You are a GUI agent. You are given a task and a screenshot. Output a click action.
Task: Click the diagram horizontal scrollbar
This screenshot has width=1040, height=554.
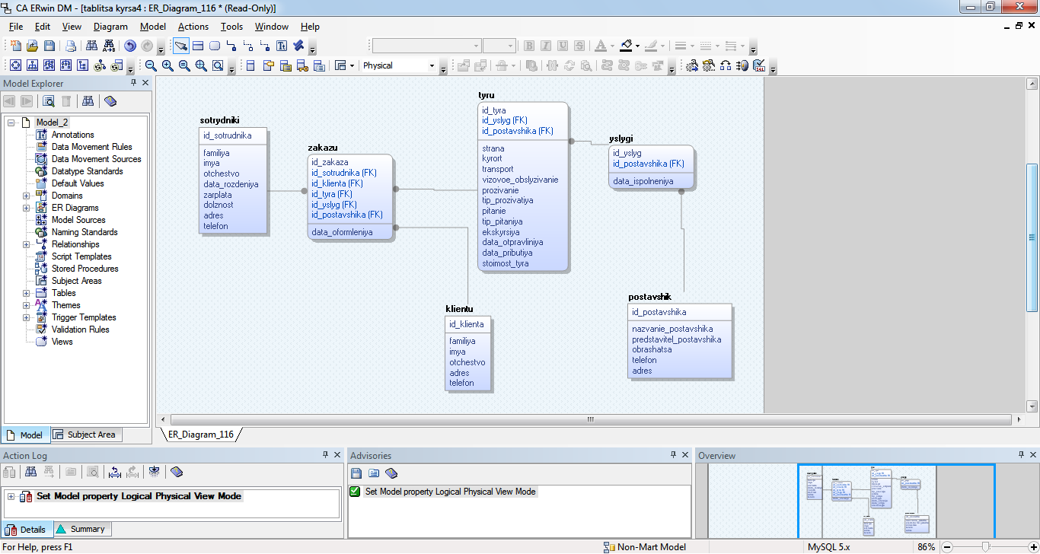click(591, 419)
